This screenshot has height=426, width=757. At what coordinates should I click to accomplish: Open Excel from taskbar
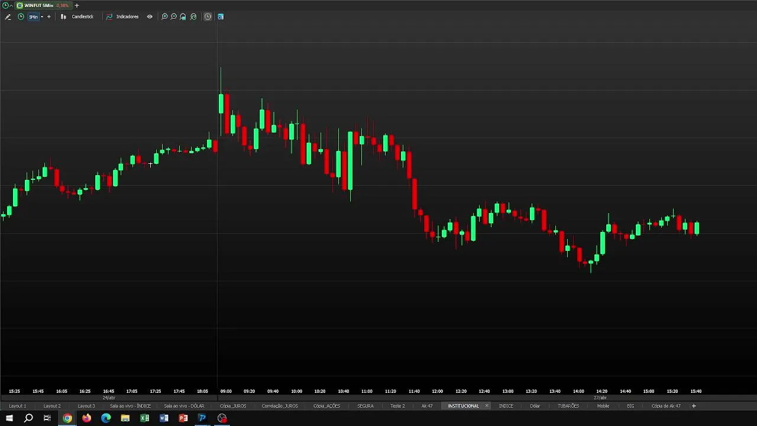coord(144,418)
